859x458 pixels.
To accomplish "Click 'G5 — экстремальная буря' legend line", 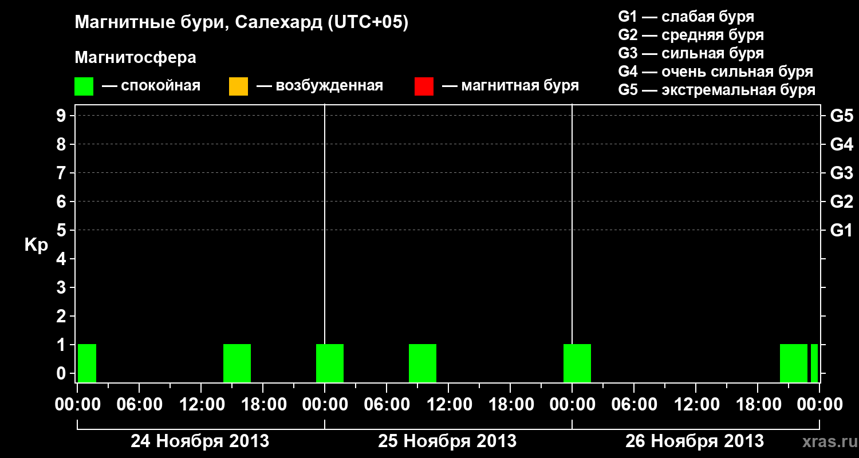I will point(717,90).
